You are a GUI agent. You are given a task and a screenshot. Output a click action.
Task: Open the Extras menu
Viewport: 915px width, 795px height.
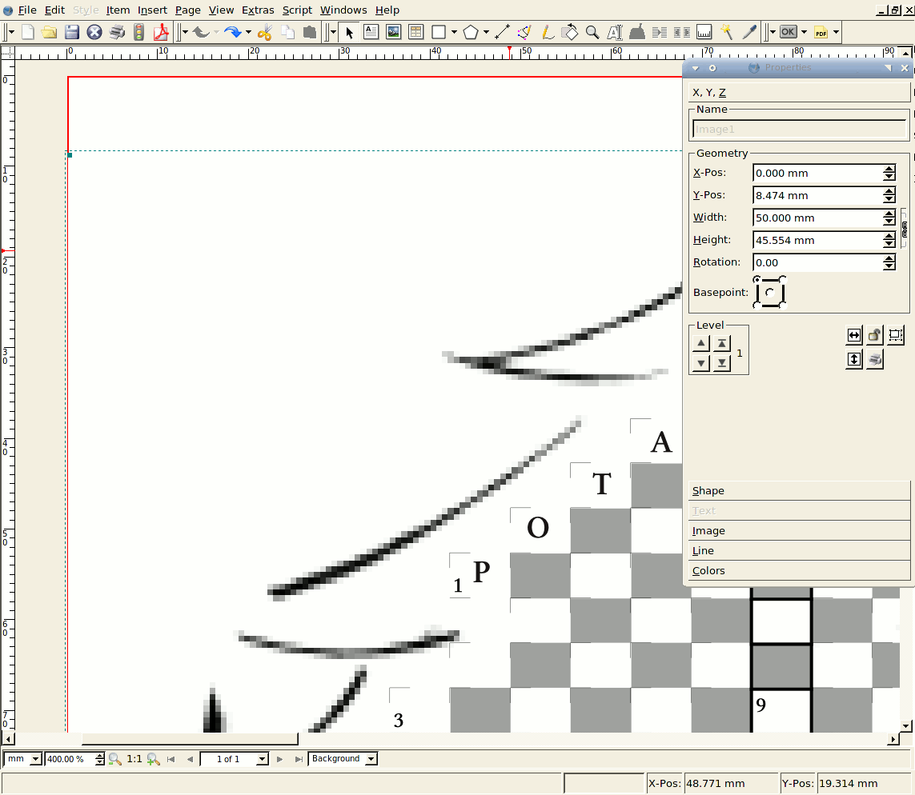[x=258, y=10]
